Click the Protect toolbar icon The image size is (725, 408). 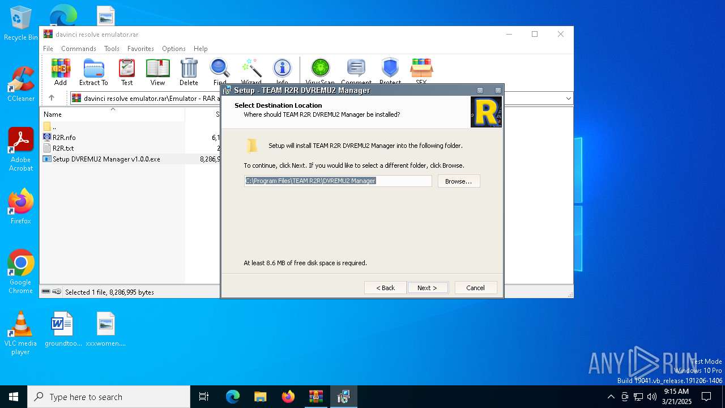coord(390,72)
